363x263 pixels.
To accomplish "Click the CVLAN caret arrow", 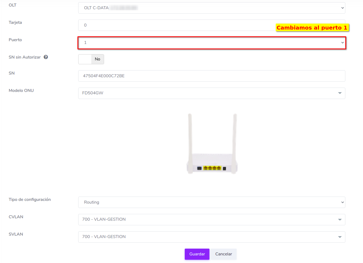I will pyautogui.click(x=340, y=220).
